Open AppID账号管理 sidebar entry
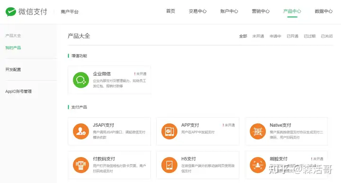Viewport: 341px width, 183px height. pos(18,91)
